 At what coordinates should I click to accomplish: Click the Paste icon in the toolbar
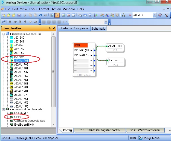[x=35, y=15]
